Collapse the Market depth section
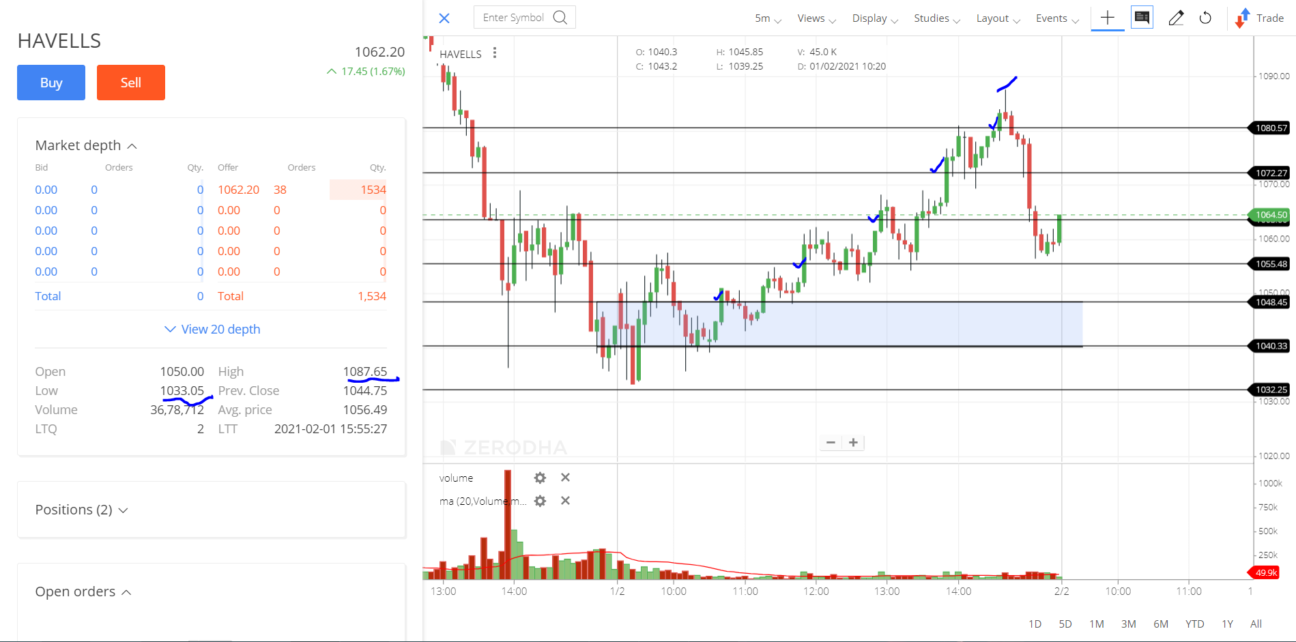1296x642 pixels. pos(86,145)
